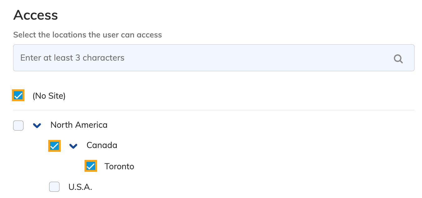Click the chevron next to Canada
Screen dimensions: 422x198
[73, 146]
